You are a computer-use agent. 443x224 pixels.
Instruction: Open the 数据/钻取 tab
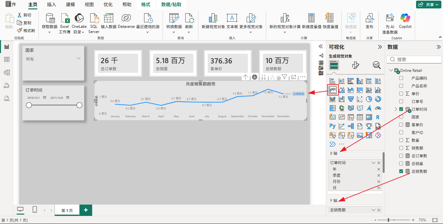171,5
